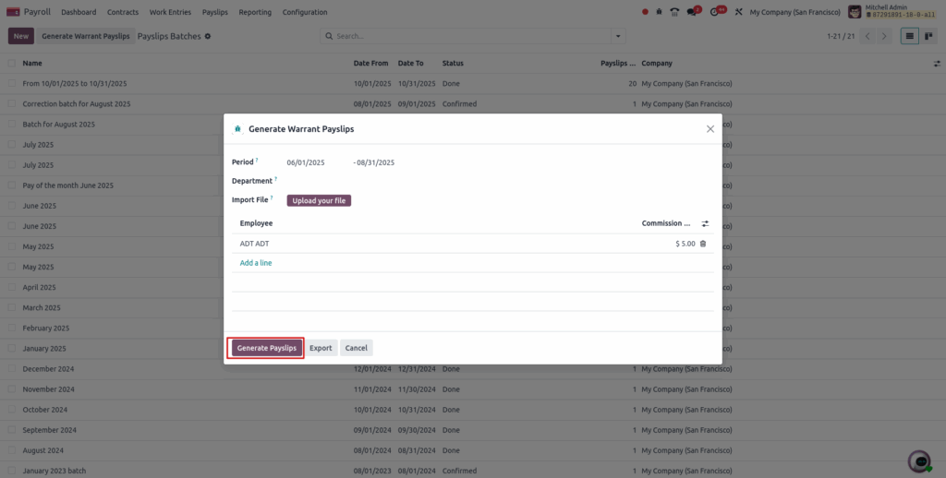Open the debug tools wrench icon

(738, 12)
